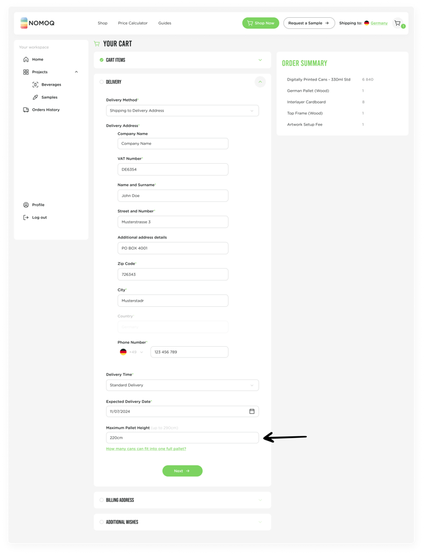The width and height of the screenshot is (424, 555).
Task: Open the Price Calculator menu item
Action: (132, 23)
